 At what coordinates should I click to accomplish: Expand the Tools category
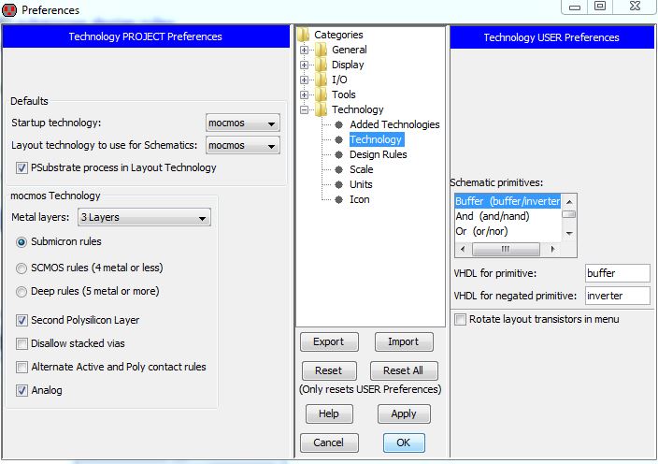pyautogui.click(x=305, y=94)
